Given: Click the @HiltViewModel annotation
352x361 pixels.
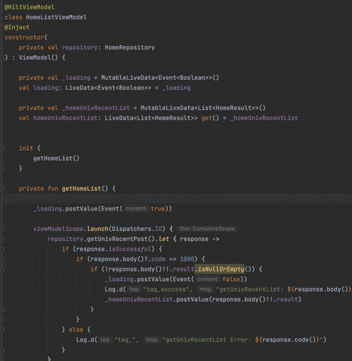Looking at the screenshot, I should click(29, 7).
